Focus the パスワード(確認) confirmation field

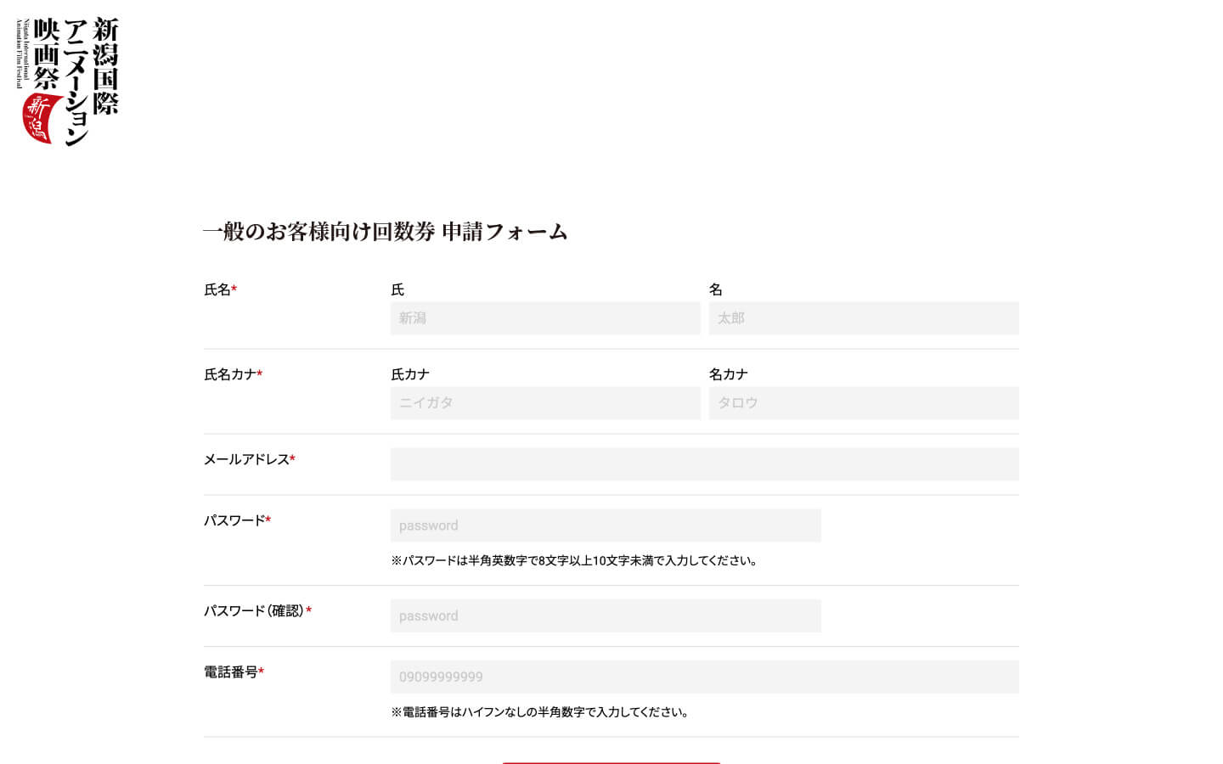(x=606, y=616)
